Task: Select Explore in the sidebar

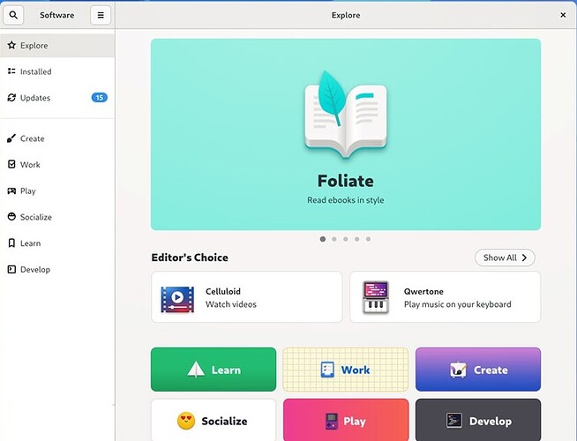Action: point(57,45)
